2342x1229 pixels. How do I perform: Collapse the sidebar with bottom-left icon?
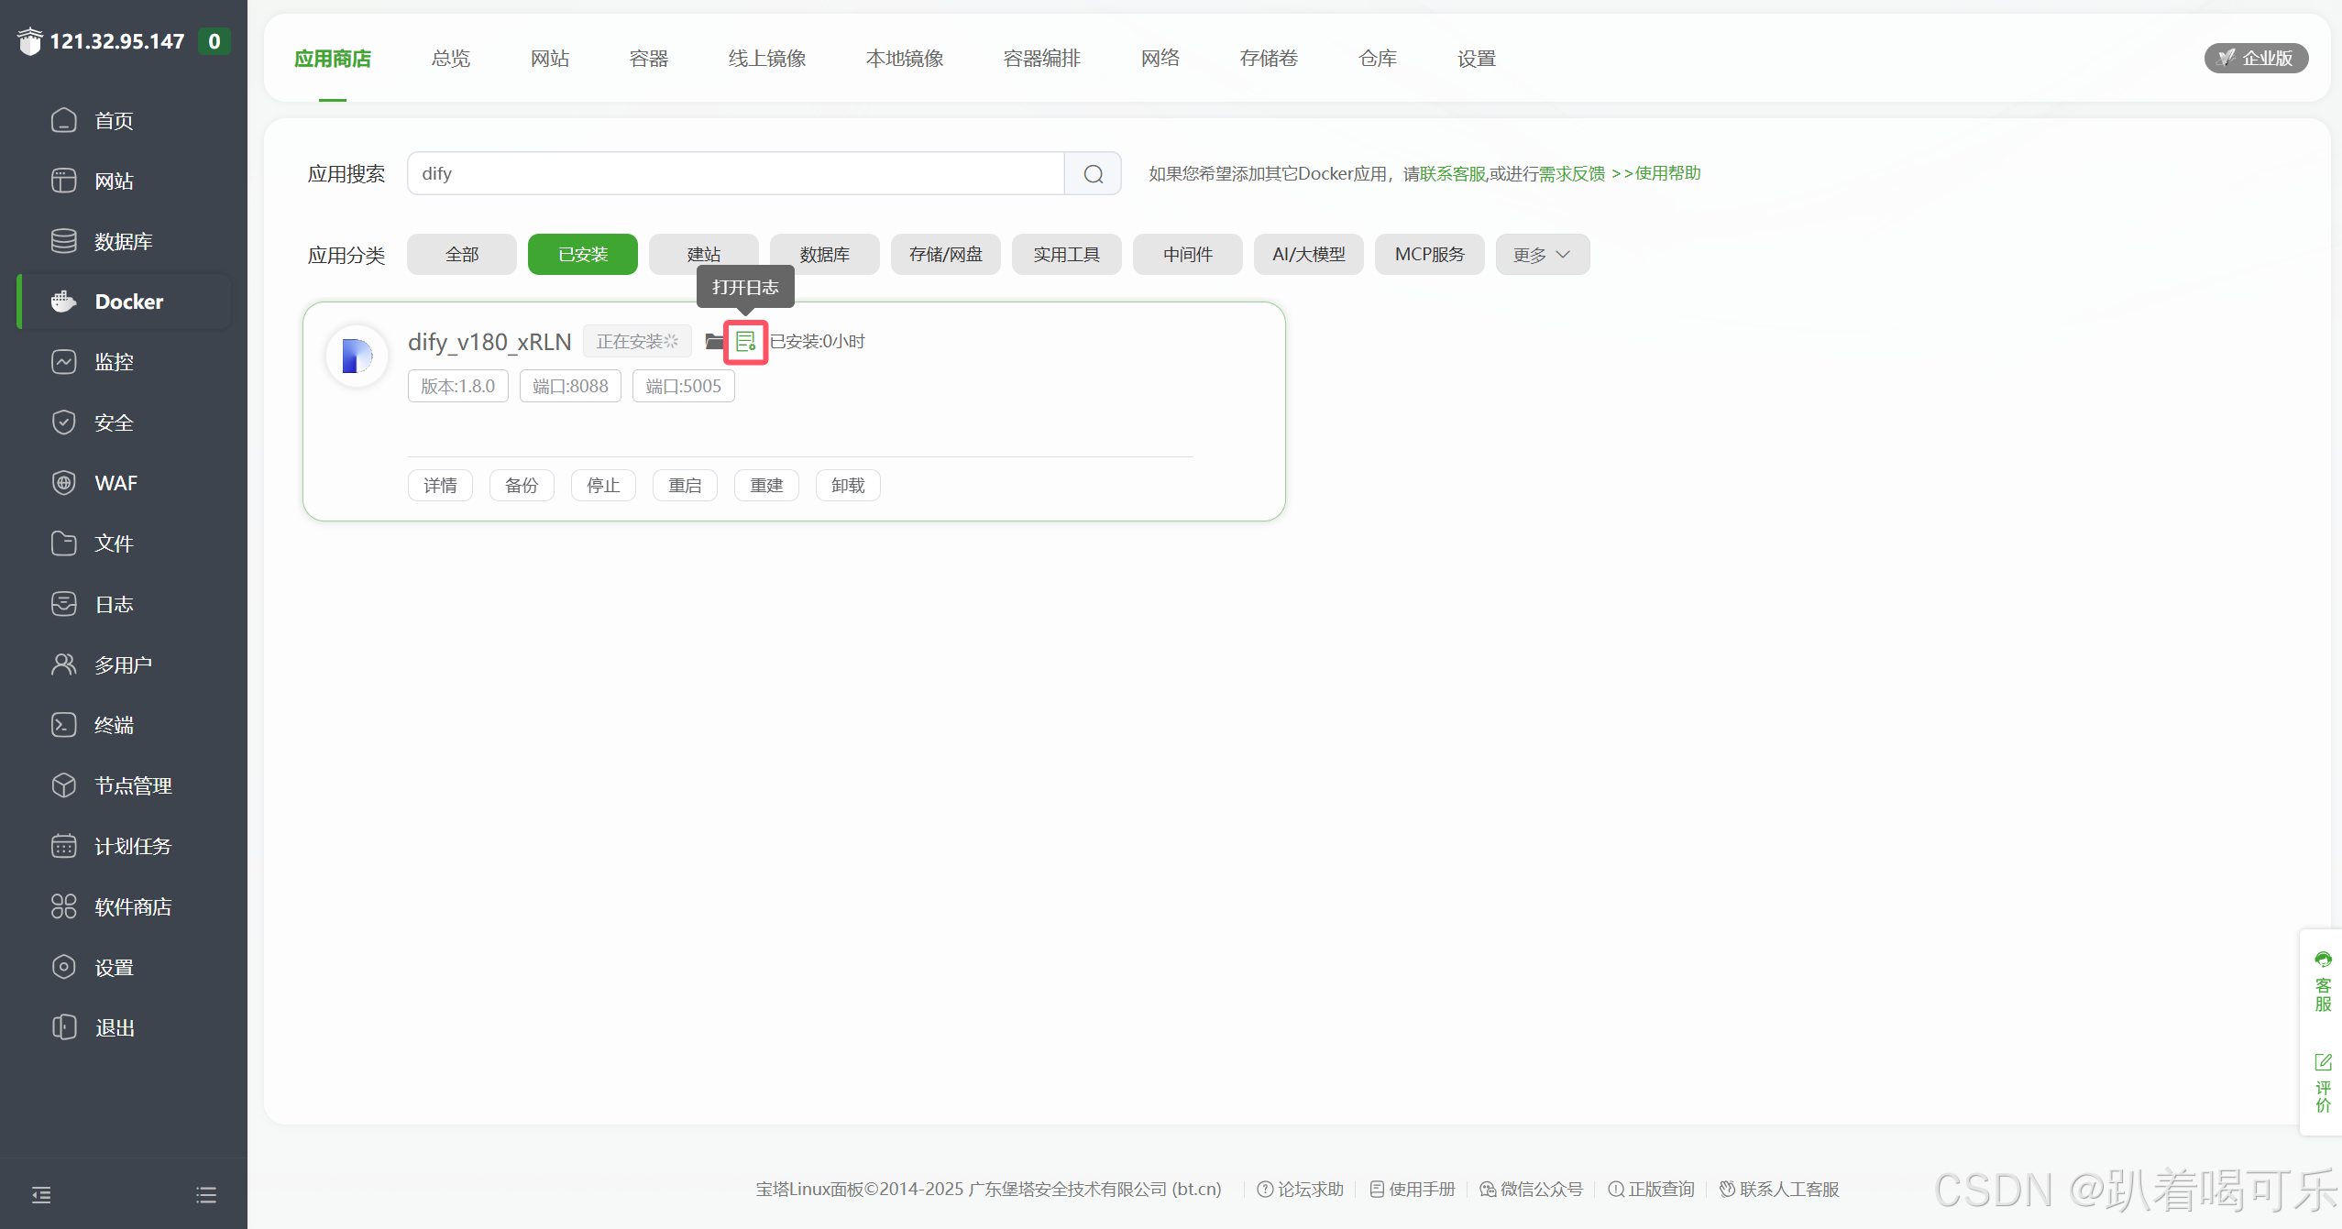(41, 1194)
